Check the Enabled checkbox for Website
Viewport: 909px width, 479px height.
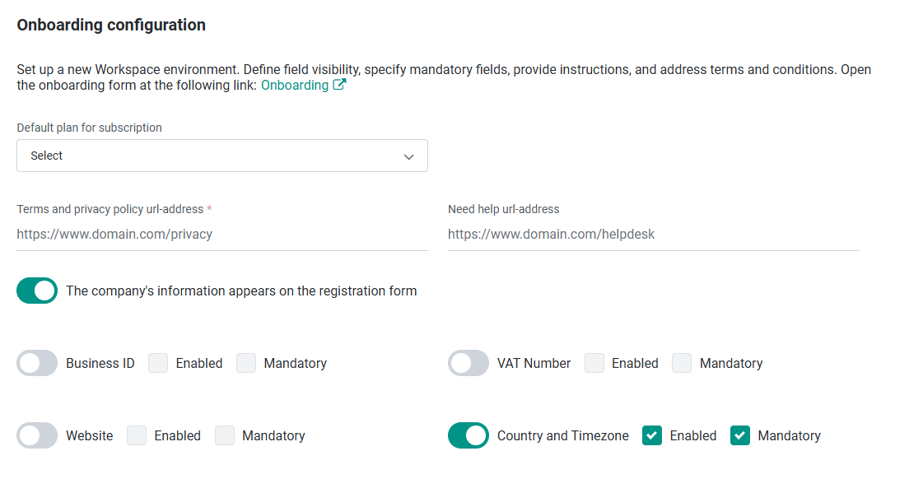click(x=136, y=435)
